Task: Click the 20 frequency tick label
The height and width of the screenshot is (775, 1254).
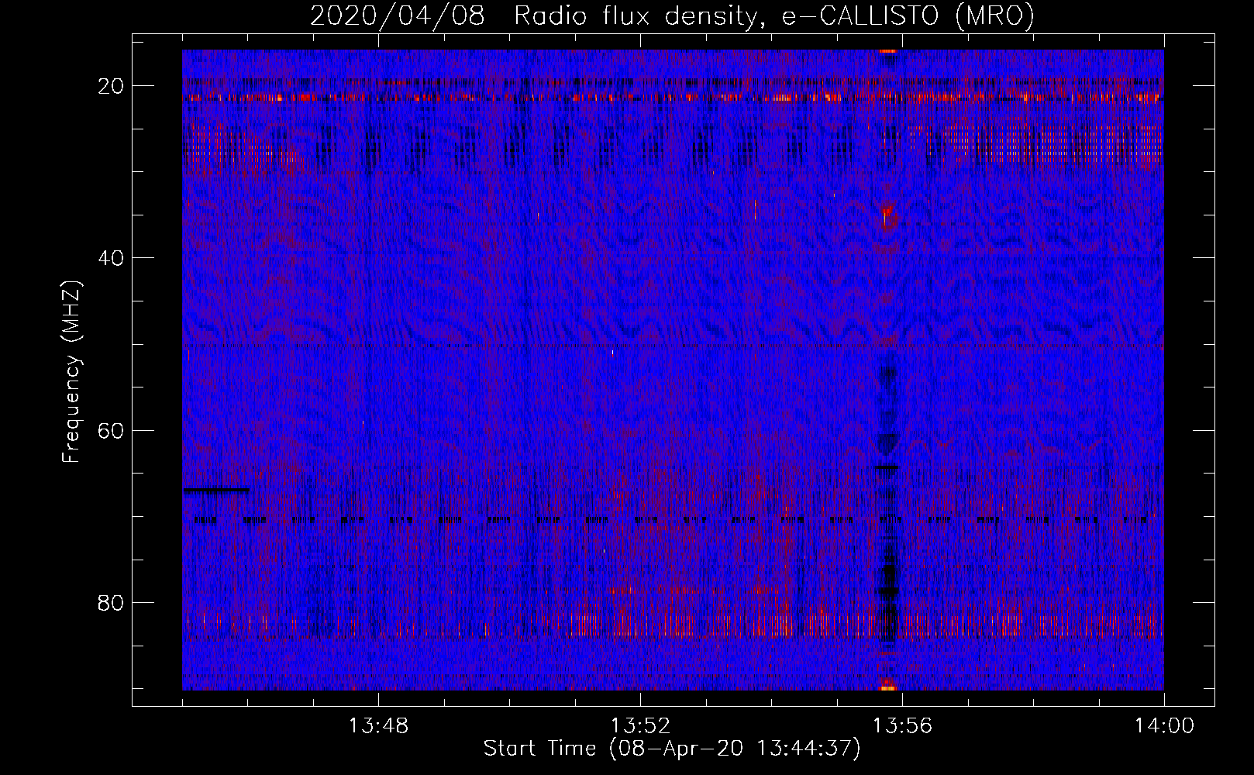Action: [111, 86]
